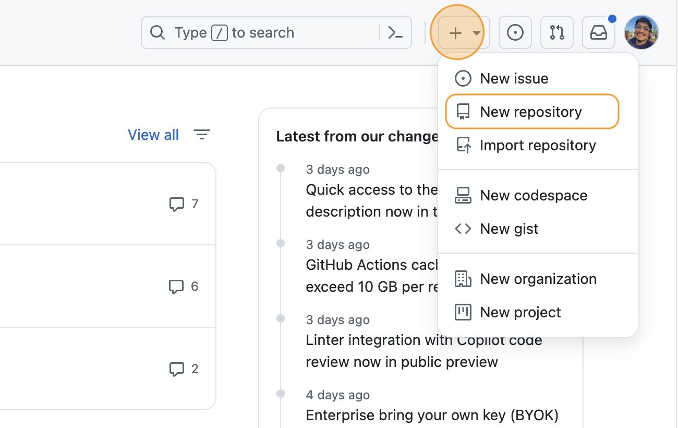Image resolution: width=678 pixels, height=428 pixels.
Task: Click the dropdown caret beside the plus icon
Action: [x=476, y=33]
